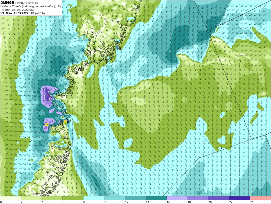Click the palest 0–2 m/s legend swatch

pyautogui.click(x=11, y=198)
